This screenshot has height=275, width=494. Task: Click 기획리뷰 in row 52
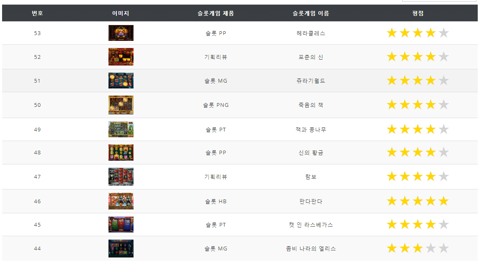(x=216, y=57)
